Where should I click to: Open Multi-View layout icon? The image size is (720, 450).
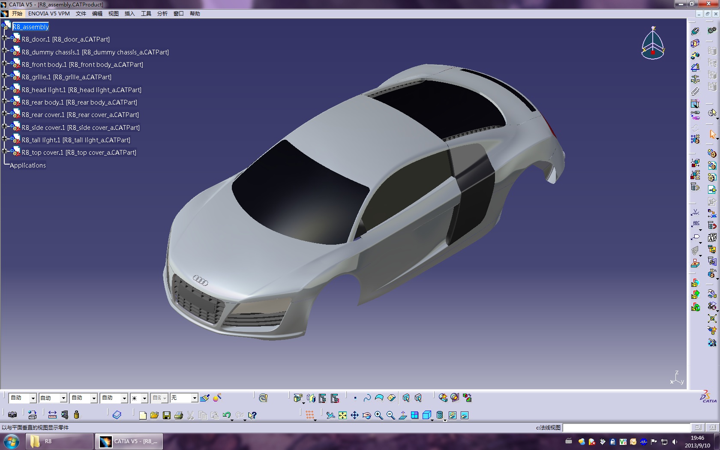[x=414, y=415]
